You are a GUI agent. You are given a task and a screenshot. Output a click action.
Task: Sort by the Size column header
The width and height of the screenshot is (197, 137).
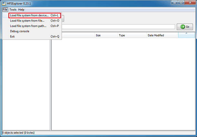click(x=106, y=35)
